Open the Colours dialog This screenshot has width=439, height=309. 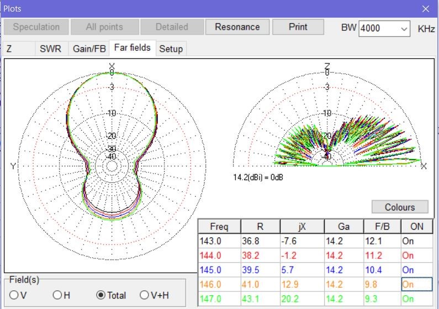click(400, 207)
